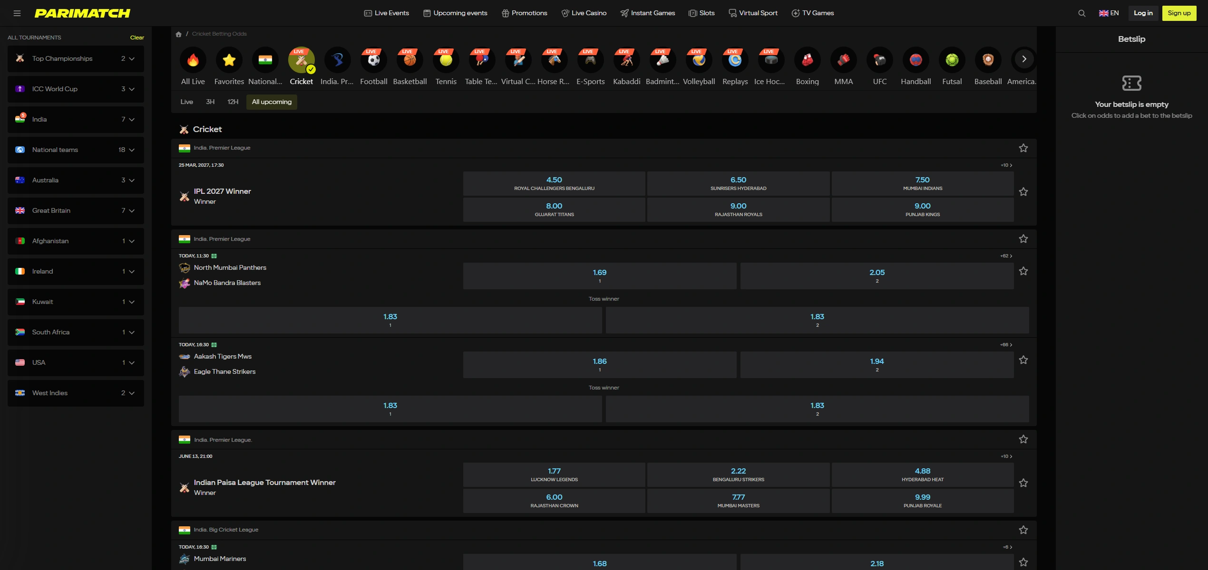Open the IPL 2027 Winner event
The height and width of the screenshot is (570, 1208).
pos(222,191)
